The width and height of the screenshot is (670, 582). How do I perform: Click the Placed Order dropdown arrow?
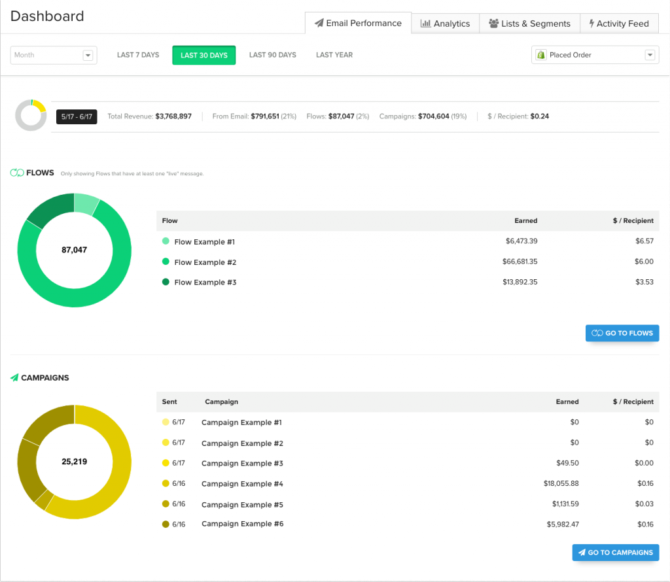click(650, 55)
